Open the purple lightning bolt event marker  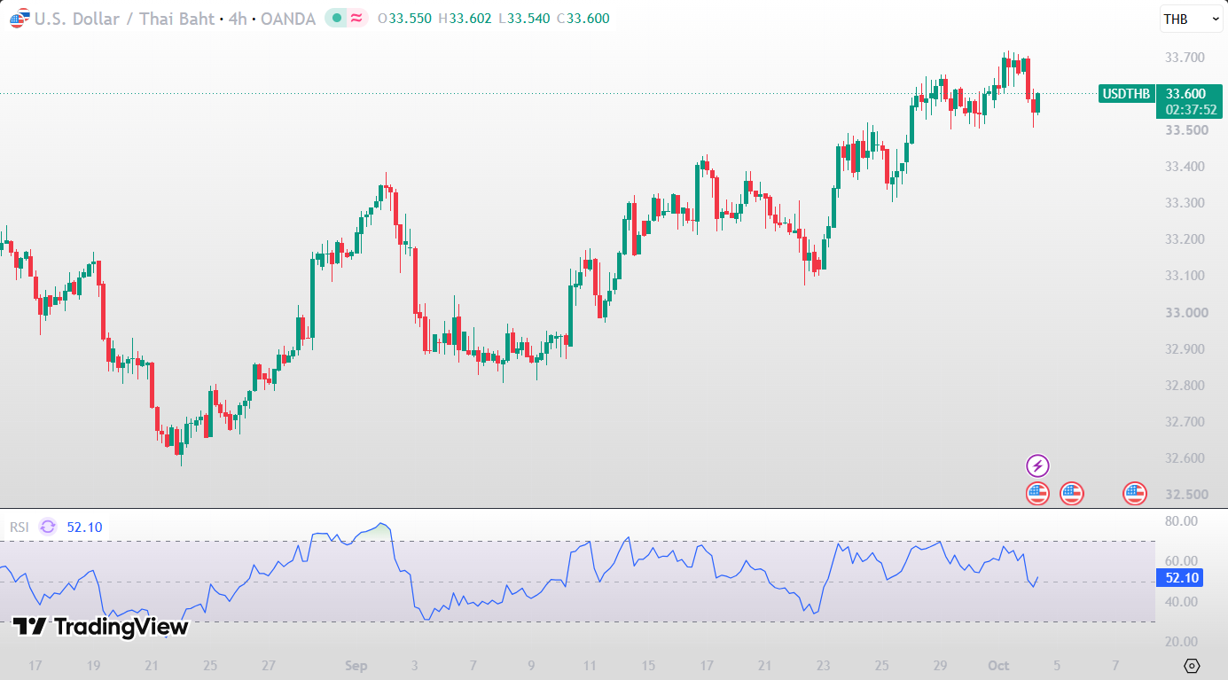tap(1037, 465)
